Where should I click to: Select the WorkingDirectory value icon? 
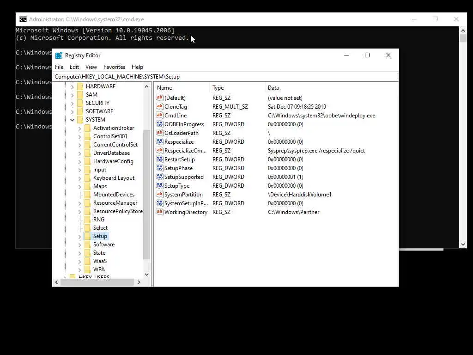click(159, 212)
